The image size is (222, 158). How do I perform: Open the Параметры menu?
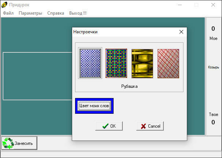30,13
